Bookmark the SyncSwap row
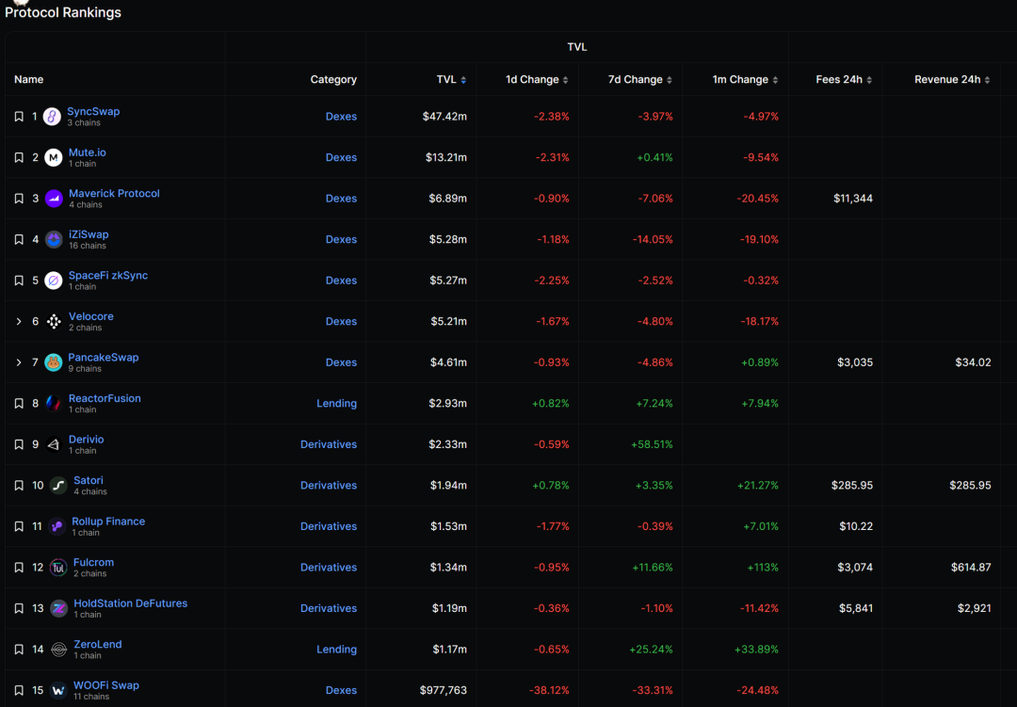1017x707 pixels. click(19, 117)
